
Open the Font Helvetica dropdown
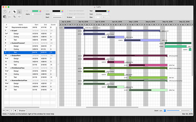(102, 14)
